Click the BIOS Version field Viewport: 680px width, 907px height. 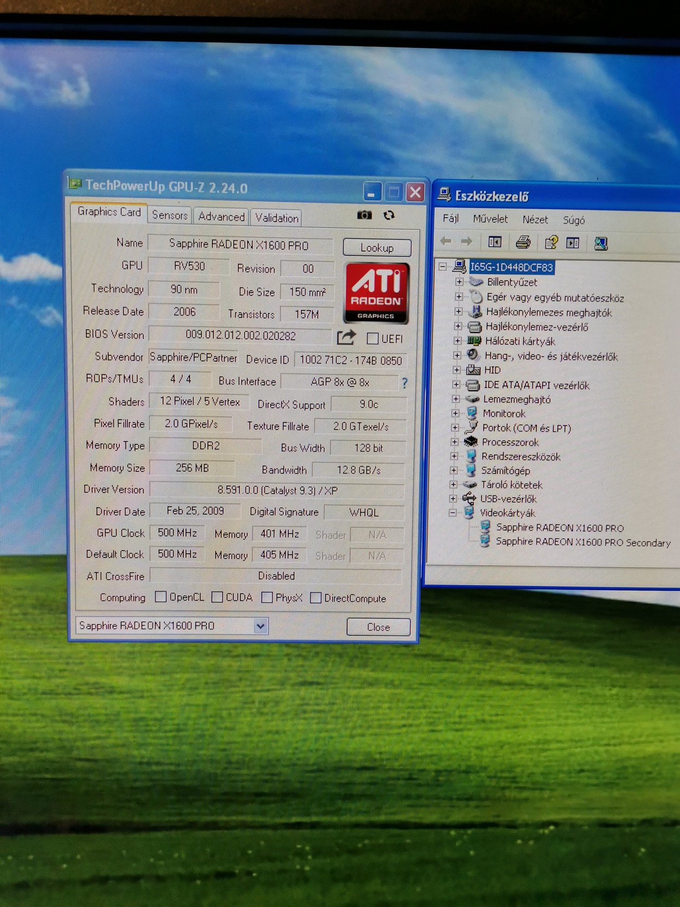(x=240, y=335)
